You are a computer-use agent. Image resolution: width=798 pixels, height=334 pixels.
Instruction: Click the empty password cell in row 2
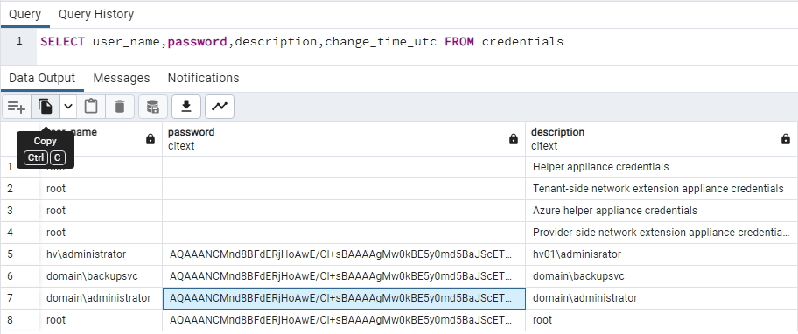[344, 189]
